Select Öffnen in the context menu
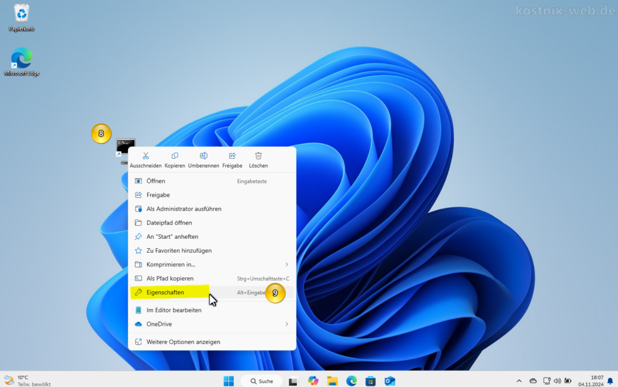The image size is (618, 387). coord(212,181)
